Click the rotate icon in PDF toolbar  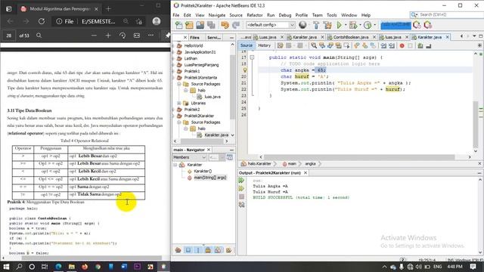[x=123, y=36]
